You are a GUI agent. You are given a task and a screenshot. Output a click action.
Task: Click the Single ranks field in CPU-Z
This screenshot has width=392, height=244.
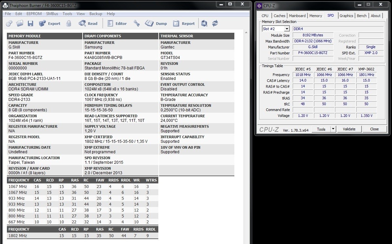371,47
